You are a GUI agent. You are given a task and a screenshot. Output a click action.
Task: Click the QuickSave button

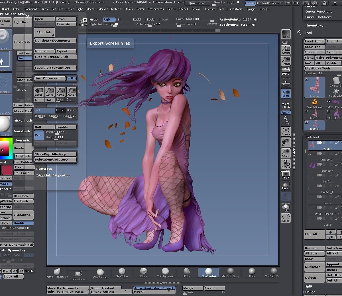197,3
